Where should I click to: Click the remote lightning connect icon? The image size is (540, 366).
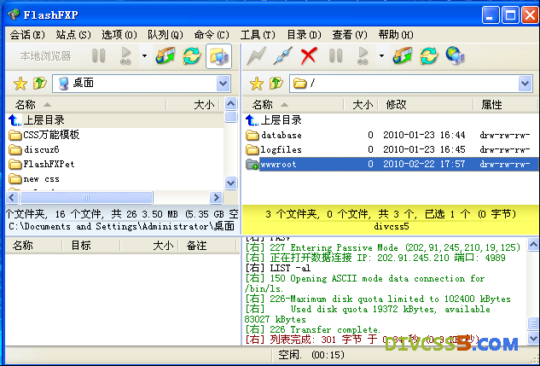point(257,55)
